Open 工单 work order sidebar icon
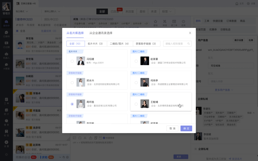The width and height of the screenshot is (258, 161). click(x=6, y=101)
